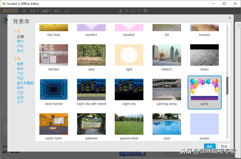
Task: Select the parking-ramp backdrop
Action: (167, 92)
